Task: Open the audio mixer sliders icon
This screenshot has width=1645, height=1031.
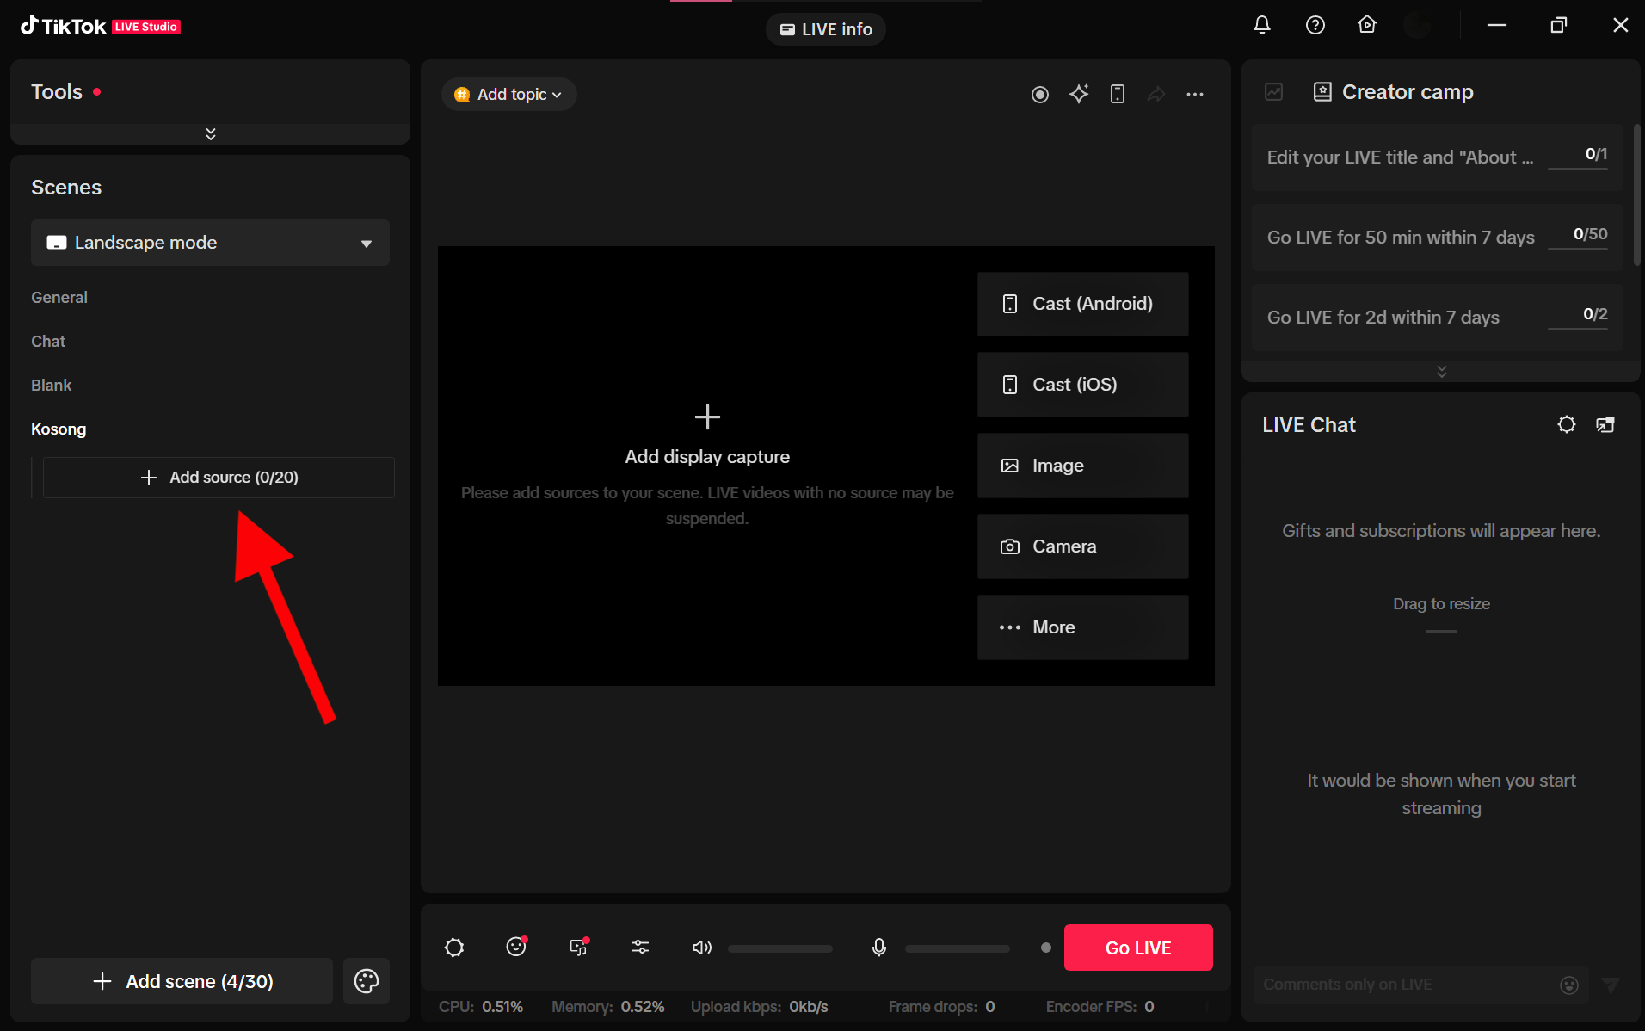Action: pyautogui.click(x=640, y=947)
